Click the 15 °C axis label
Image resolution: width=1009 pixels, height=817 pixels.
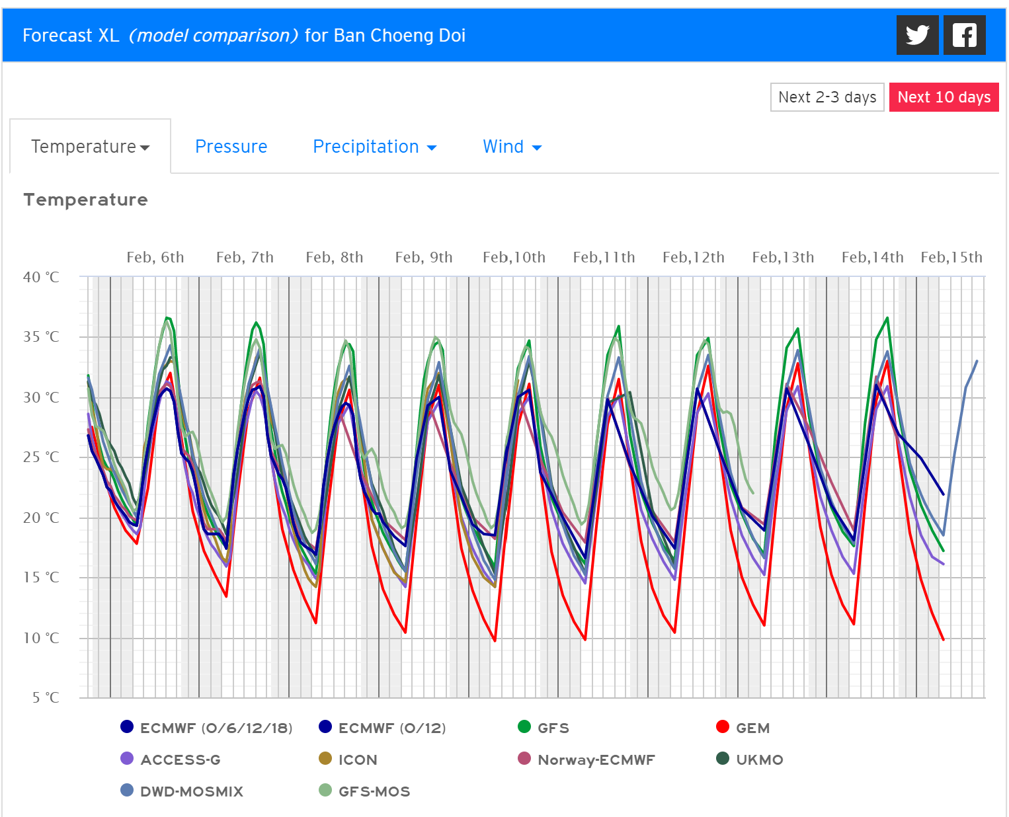[x=41, y=578]
